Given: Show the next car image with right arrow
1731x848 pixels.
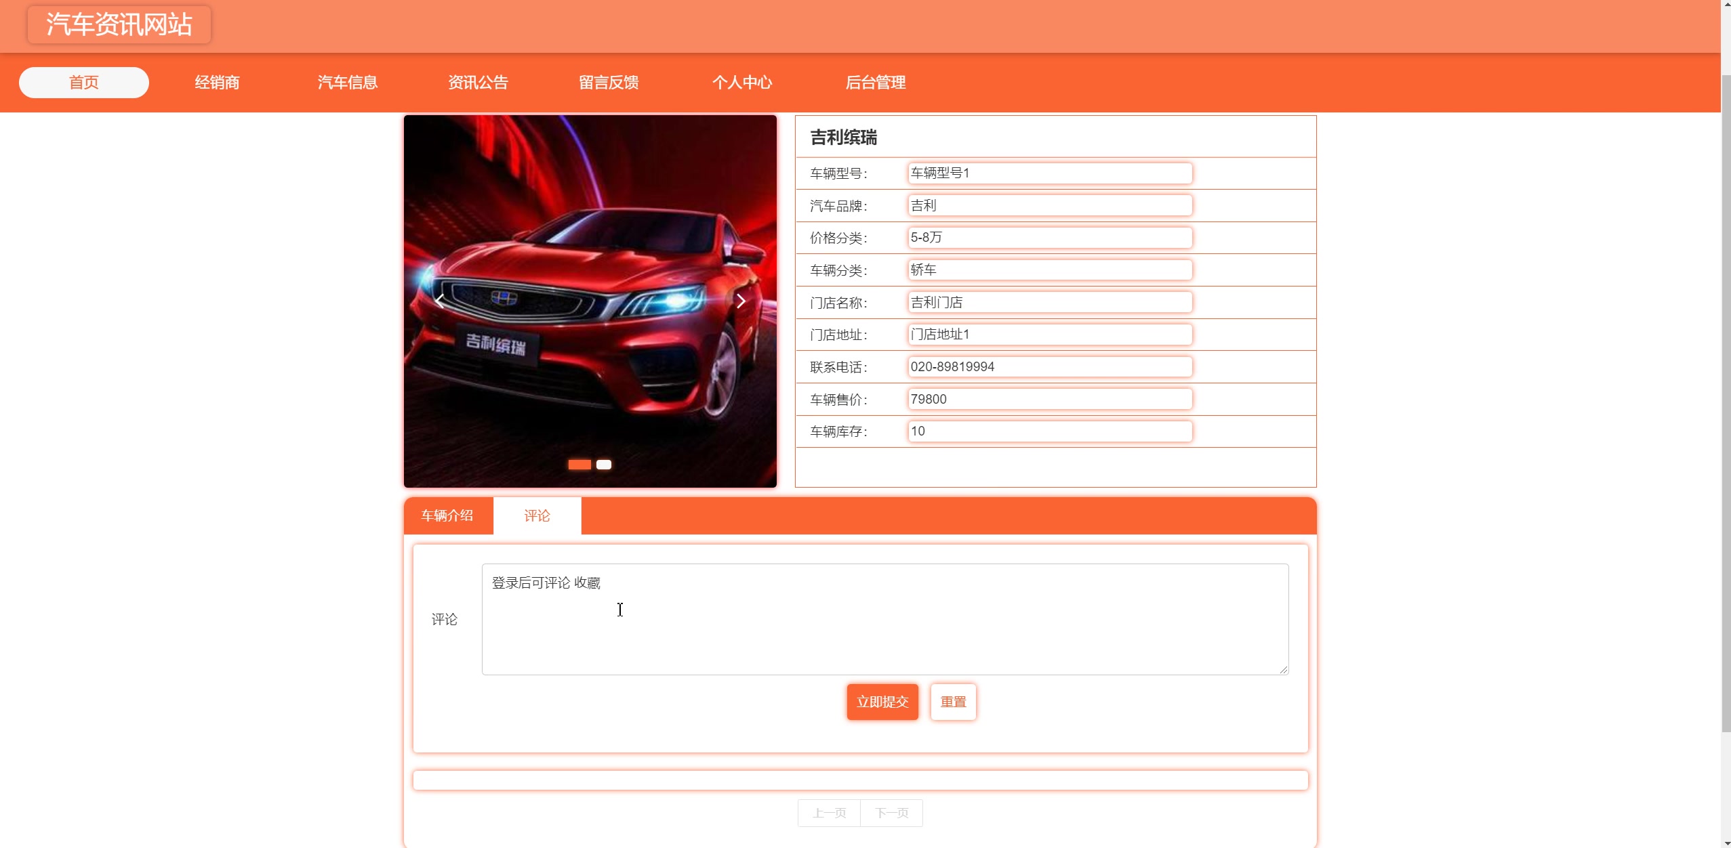Looking at the screenshot, I should (741, 301).
